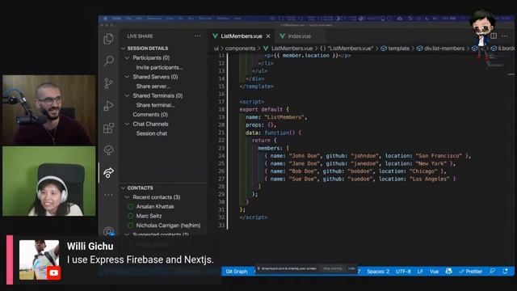Show additional views via activity bar ellipsis
The height and width of the screenshot is (291, 517).
click(108, 195)
